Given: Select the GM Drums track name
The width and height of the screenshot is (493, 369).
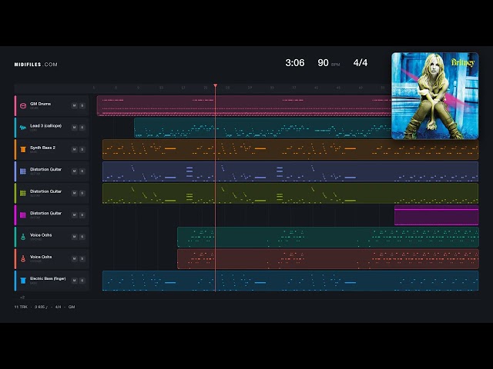Looking at the screenshot, I should pyautogui.click(x=40, y=104).
